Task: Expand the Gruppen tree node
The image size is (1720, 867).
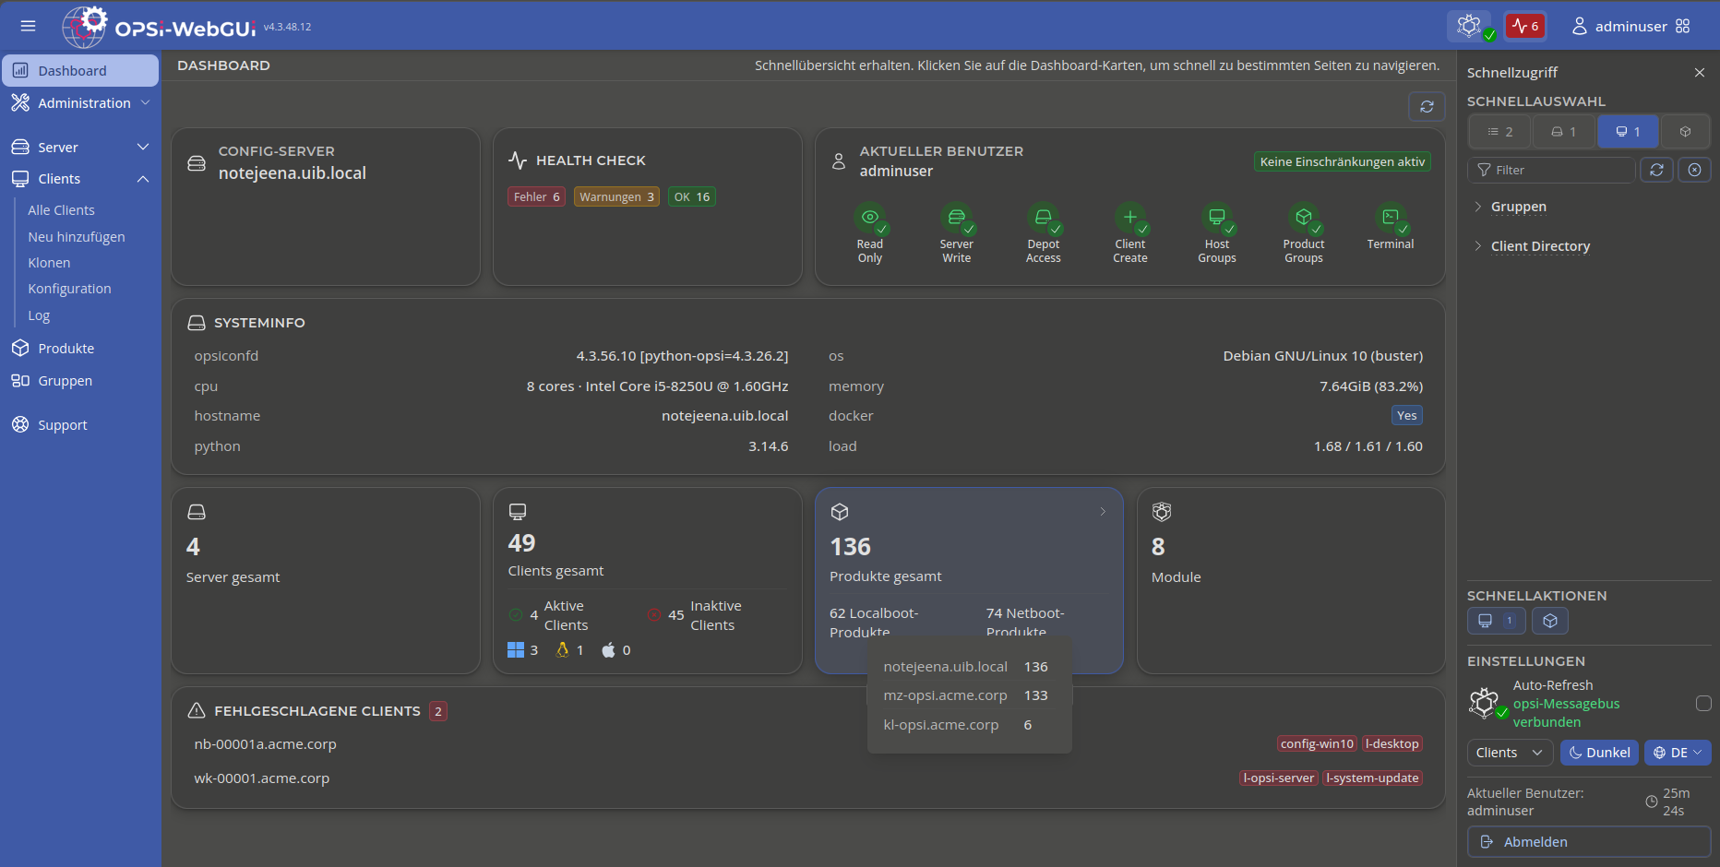Action: [1478, 207]
